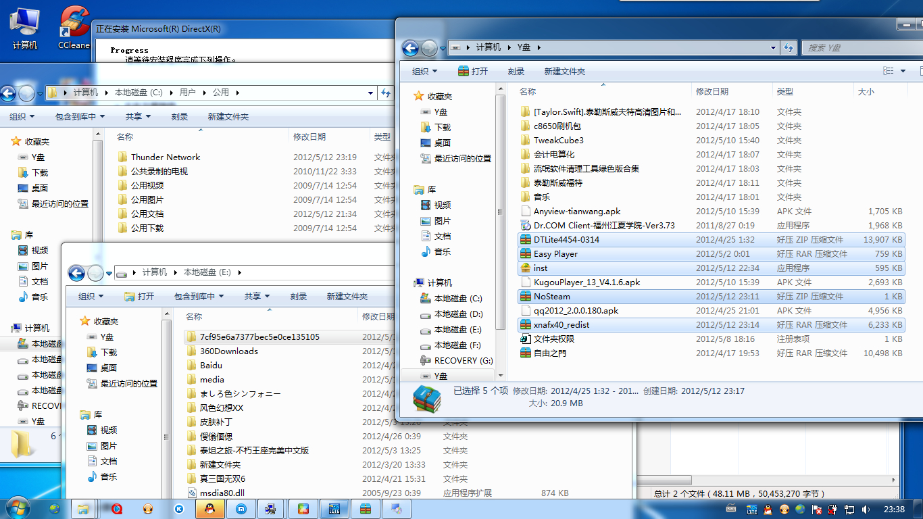The width and height of the screenshot is (923, 519).
Task: Click refresh button in Y盘 address bar
Action: [x=789, y=48]
